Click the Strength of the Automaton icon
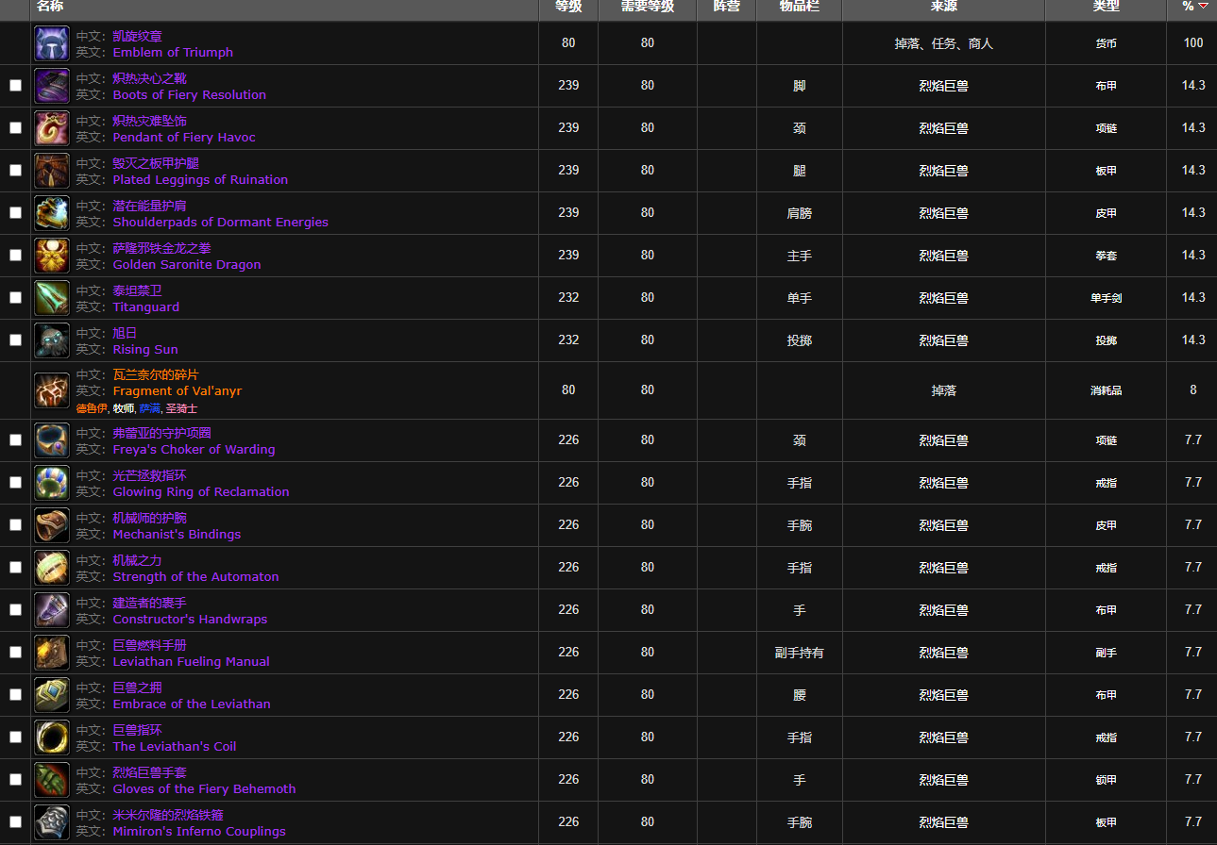Viewport: 1217px width, 845px height. (x=52, y=568)
